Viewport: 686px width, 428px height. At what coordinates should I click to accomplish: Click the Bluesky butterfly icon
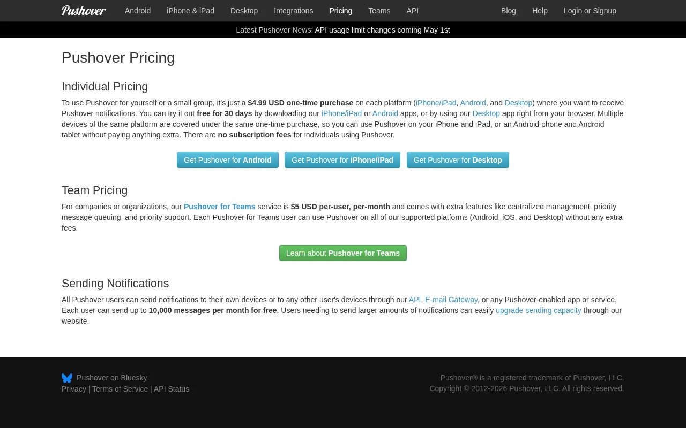pyautogui.click(x=67, y=378)
